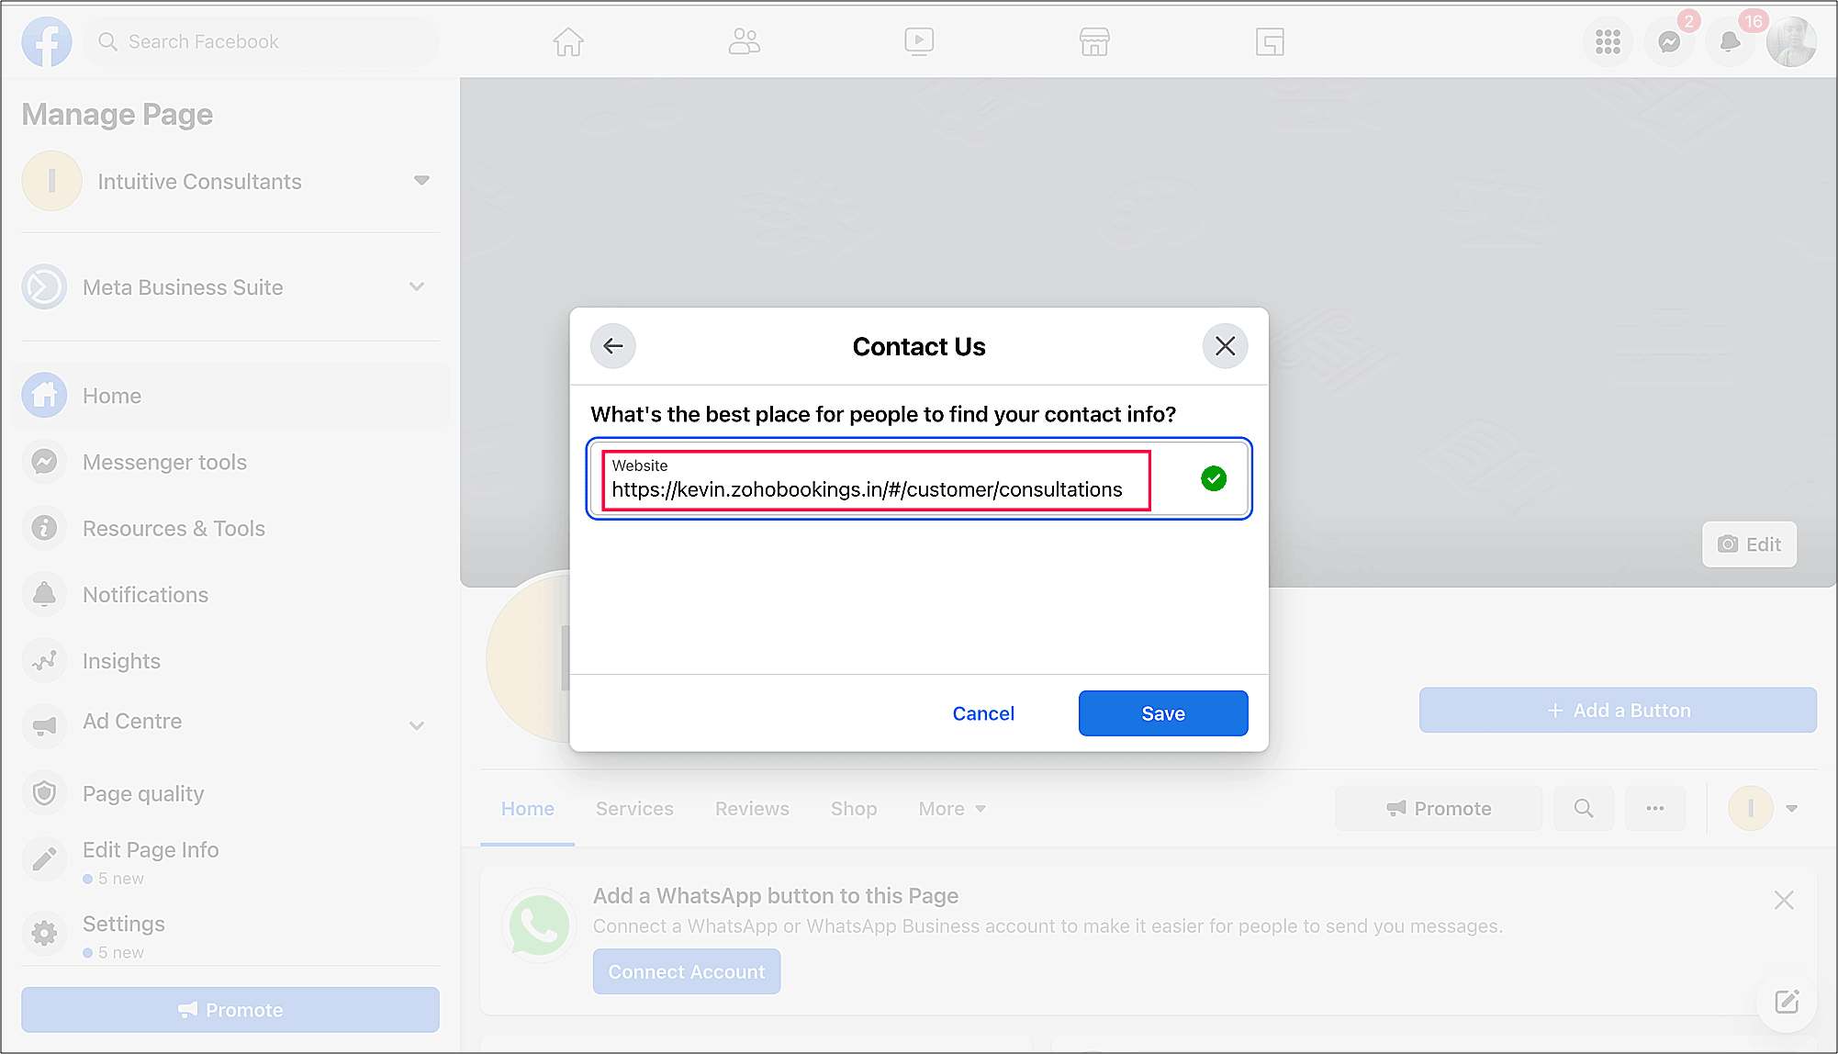Dismiss the WhatsApp button suggestion card
The width and height of the screenshot is (1838, 1054).
click(x=1784, y=901)
